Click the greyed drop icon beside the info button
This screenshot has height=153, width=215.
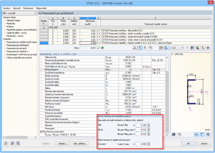click(179, 134)
